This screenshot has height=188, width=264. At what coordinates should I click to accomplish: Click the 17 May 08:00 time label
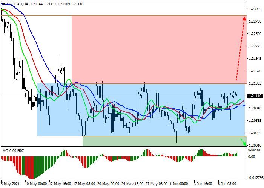[84, 184]
